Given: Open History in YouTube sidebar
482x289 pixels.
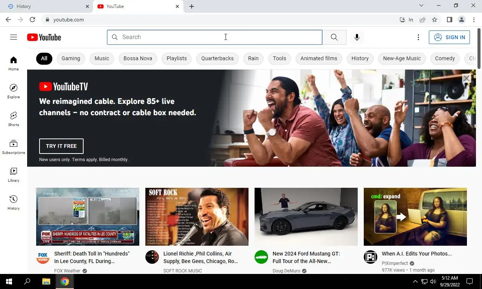Looking at the screenshot, I should pyautogui.click(x=14, y=202).
